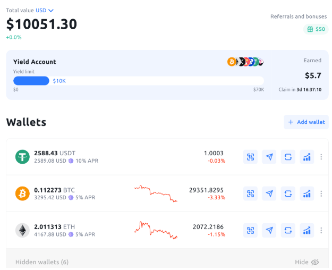Click the Ethereum coin logo
This screenshot has height=270, width=332.
pos(22,230)
